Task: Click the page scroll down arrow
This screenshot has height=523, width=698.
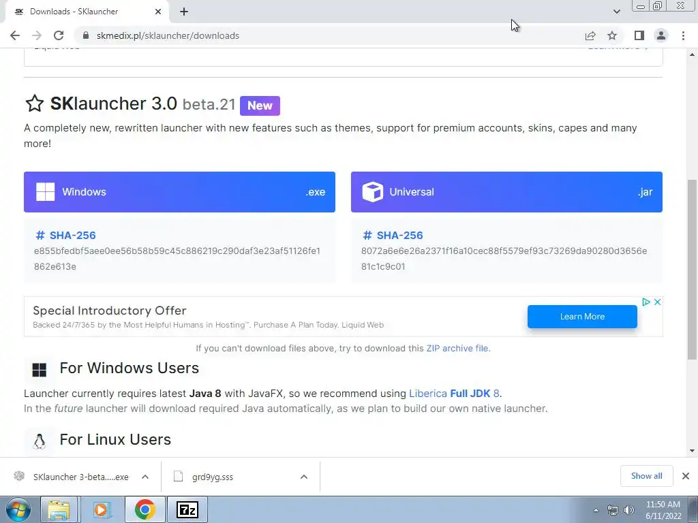Action: tap(693, 451)
